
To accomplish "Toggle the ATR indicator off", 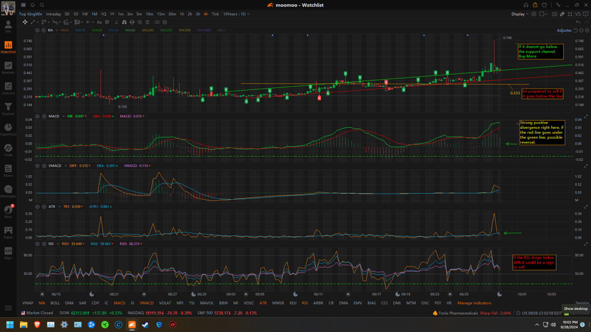I will (x=263, y=303).
